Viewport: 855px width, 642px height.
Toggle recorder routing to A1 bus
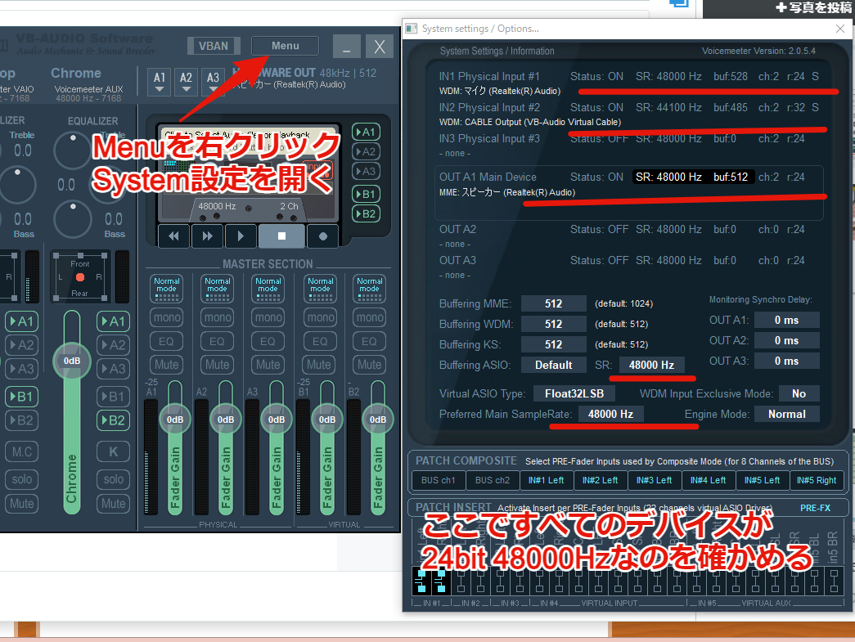(366, 132)
